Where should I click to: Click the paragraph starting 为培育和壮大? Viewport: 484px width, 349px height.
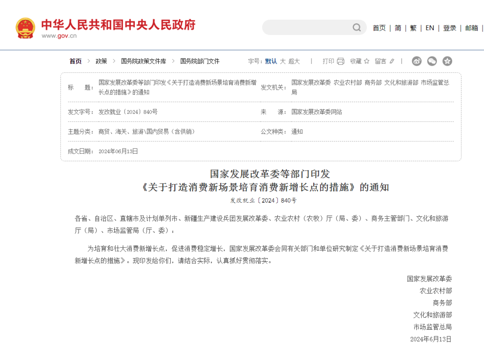(x=261, y=255)
